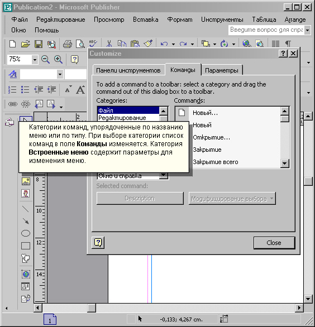Select the Arrow tool in Objects toolbar
This screenshot has height=327, width=315.
pyautogui.click(x=26, y=221)
